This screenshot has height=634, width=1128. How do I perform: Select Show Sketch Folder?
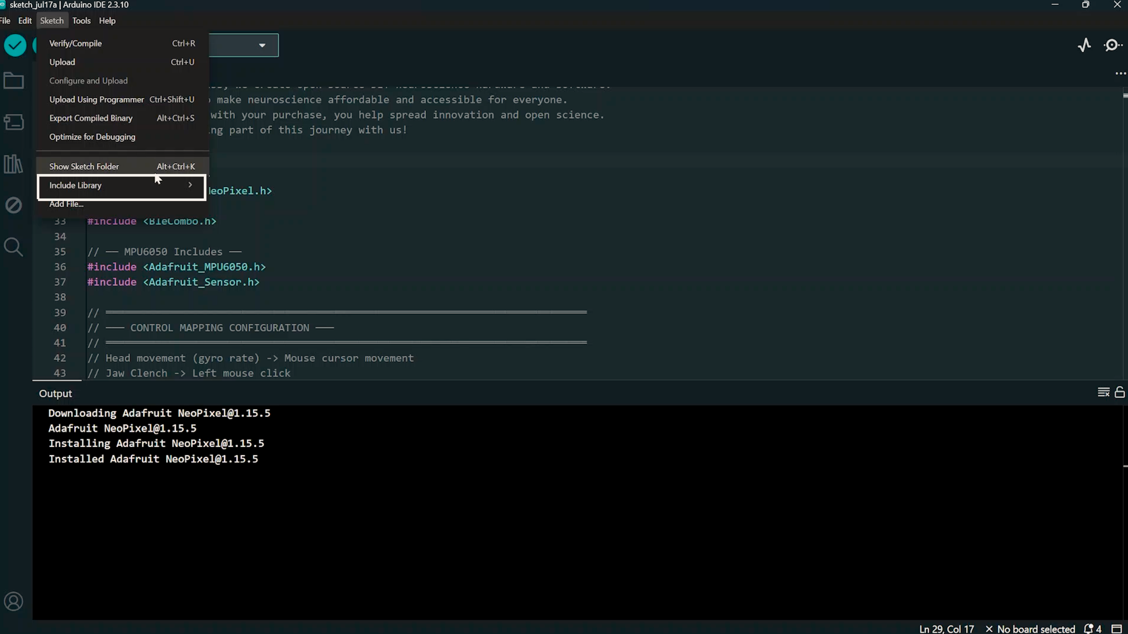tap(122, 167)
